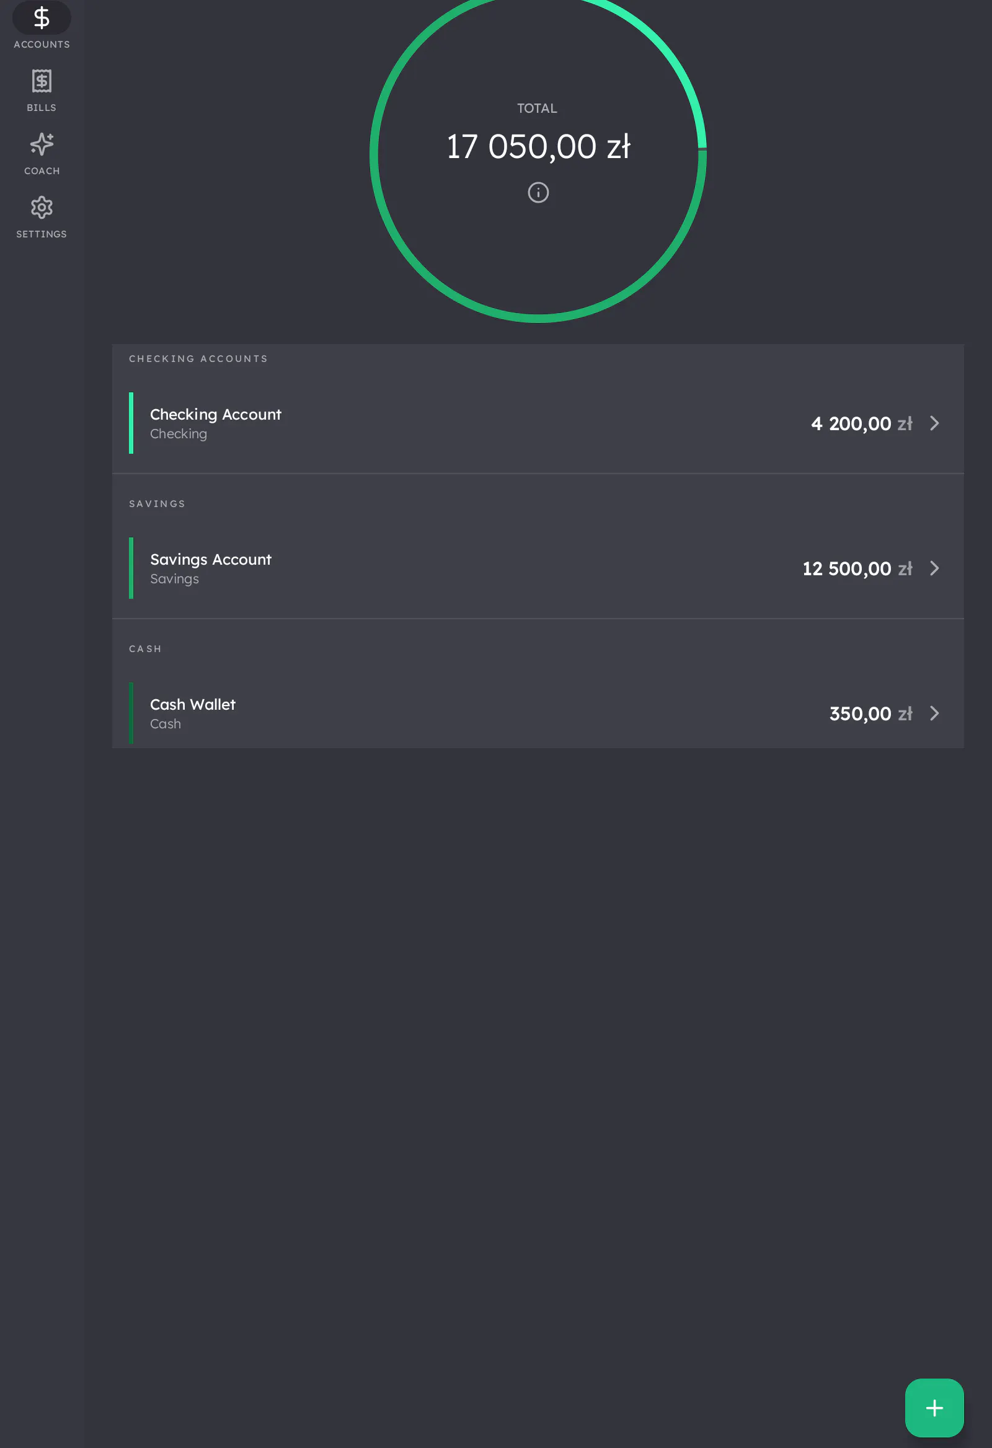Click the TOTAL label in the ring
Viewport: 992px width, 1448px height.
coord(537,108)
